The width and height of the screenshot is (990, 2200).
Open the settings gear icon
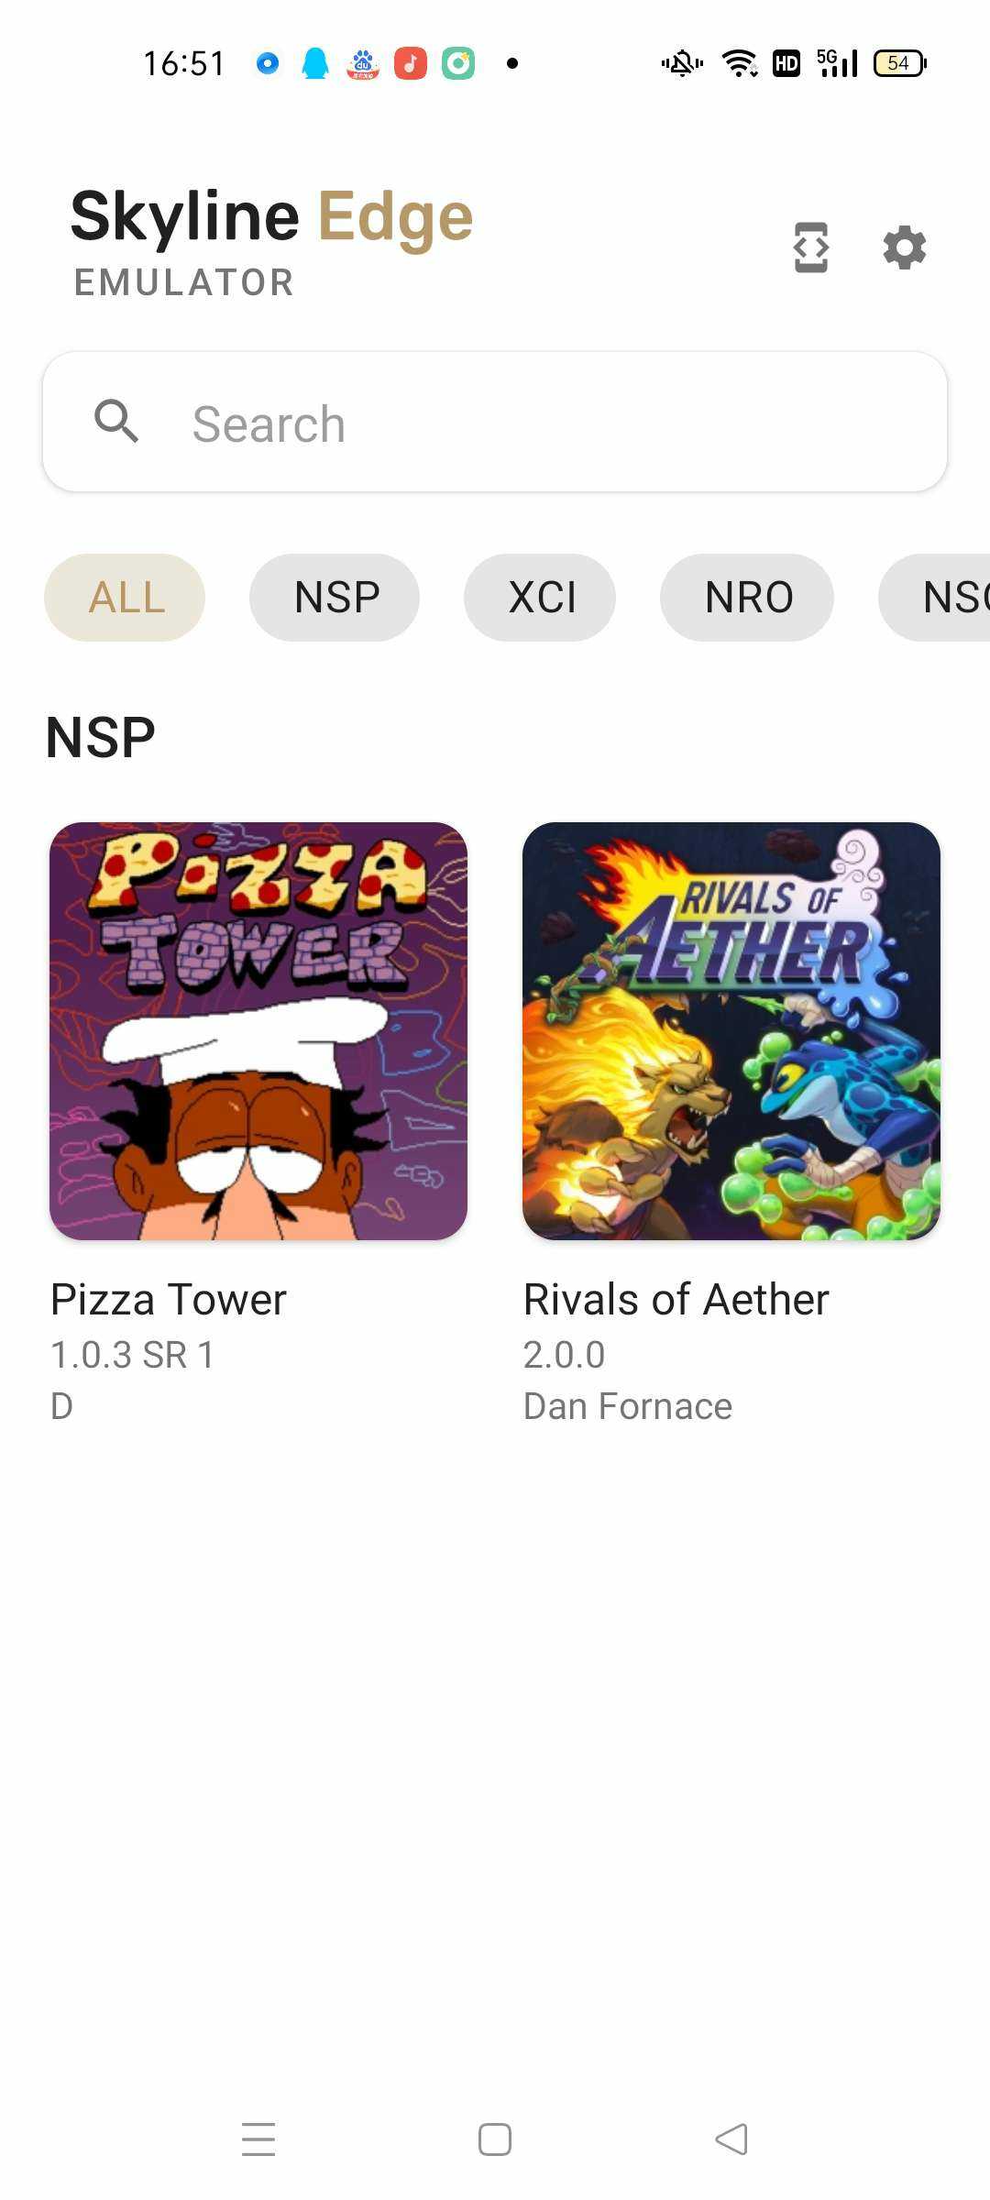[904, 247]
